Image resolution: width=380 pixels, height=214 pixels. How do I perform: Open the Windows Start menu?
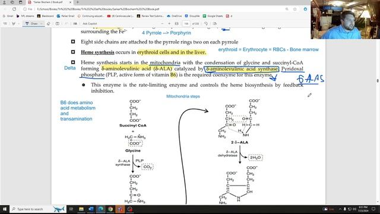[x=4, y=209]
